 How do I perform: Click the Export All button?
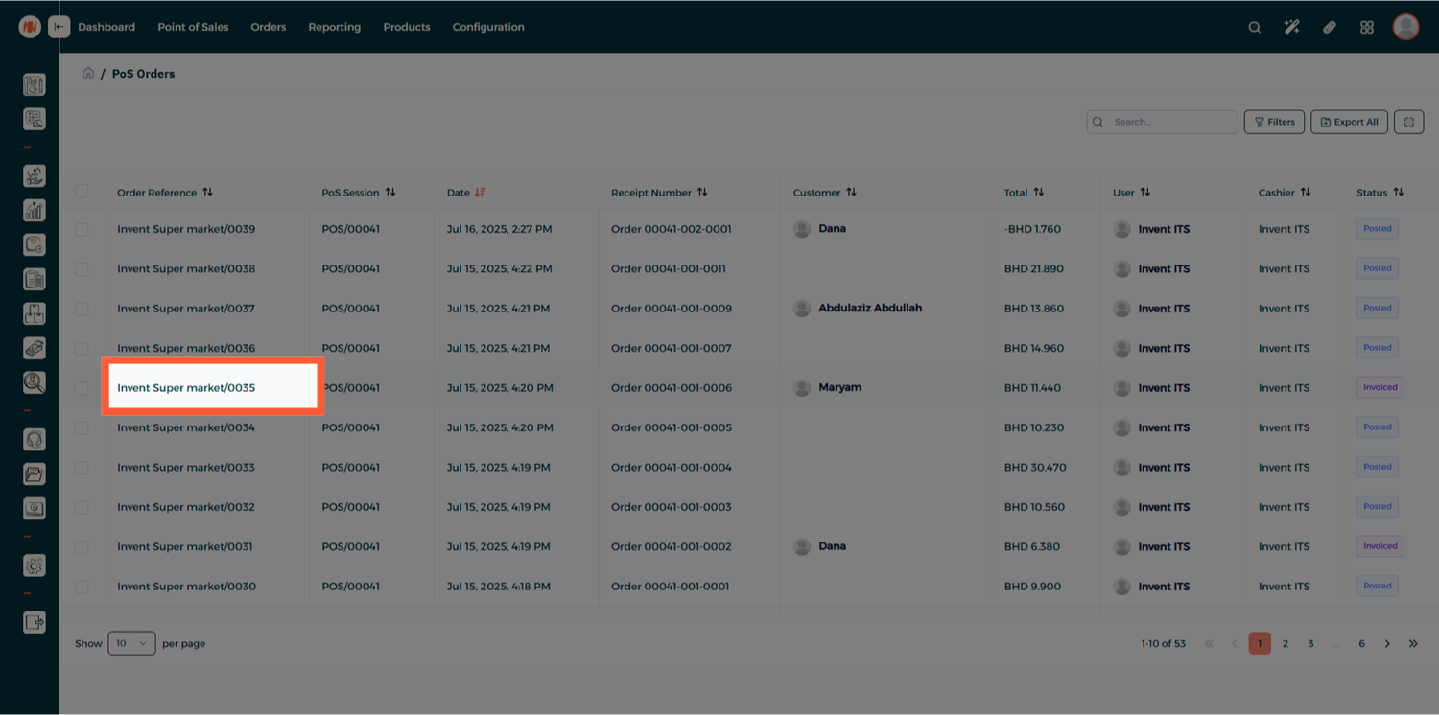[x=1348, y=122]
